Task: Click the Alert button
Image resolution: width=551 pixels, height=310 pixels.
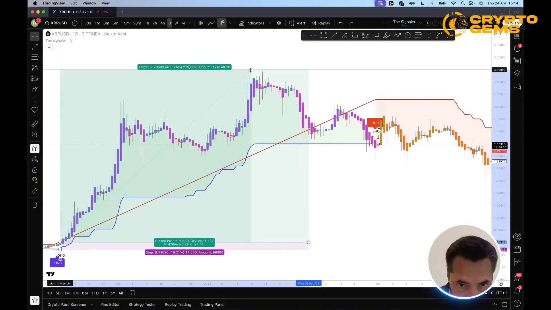Action: pyautogui.click(x=297, y=23)
